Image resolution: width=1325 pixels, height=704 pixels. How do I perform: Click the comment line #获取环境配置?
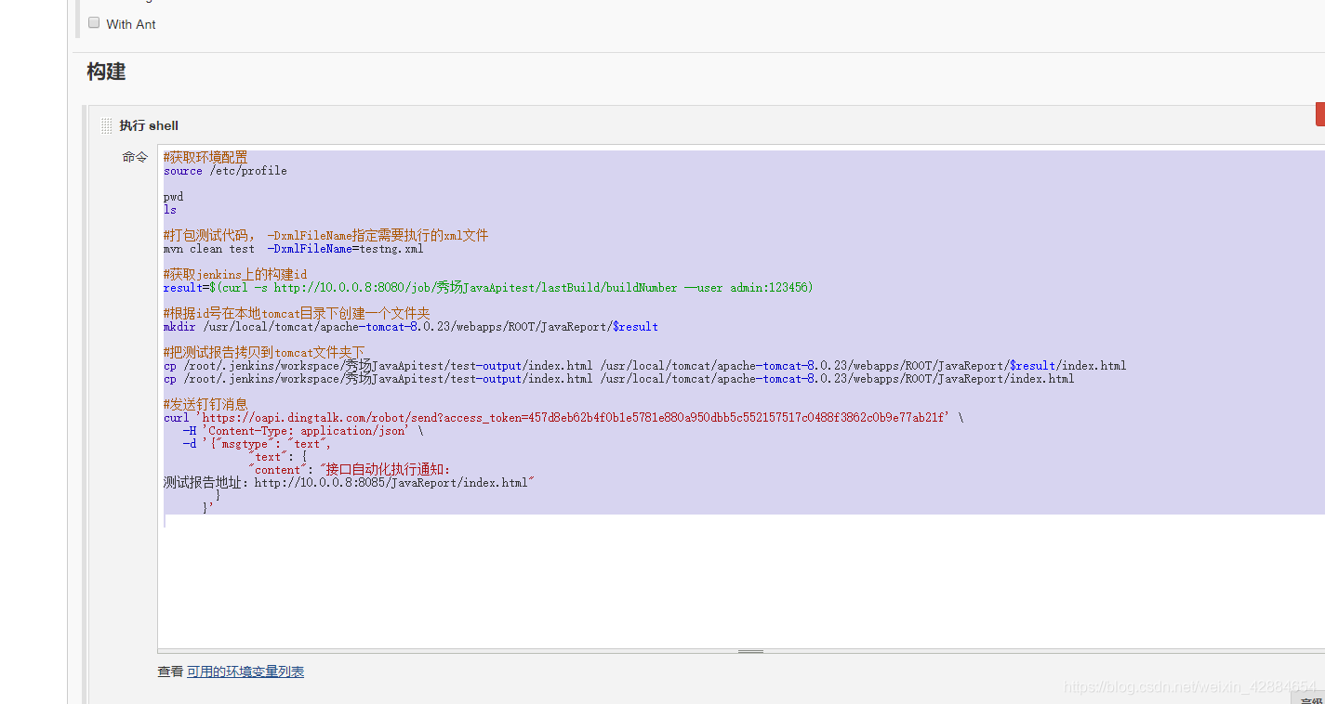click(205, 157)
